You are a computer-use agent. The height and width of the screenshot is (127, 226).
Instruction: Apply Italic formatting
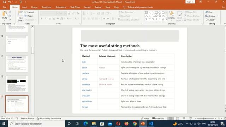click(x=46, y=18)
